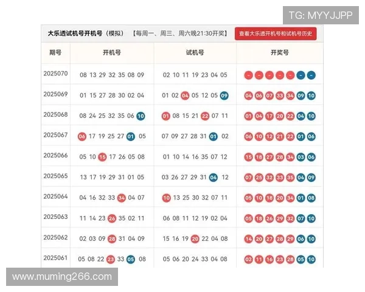The width and height of the screenshot is (365, 292).
Task: Click red ball 10 in 2025064 试机号
Action: pos(166,198)
